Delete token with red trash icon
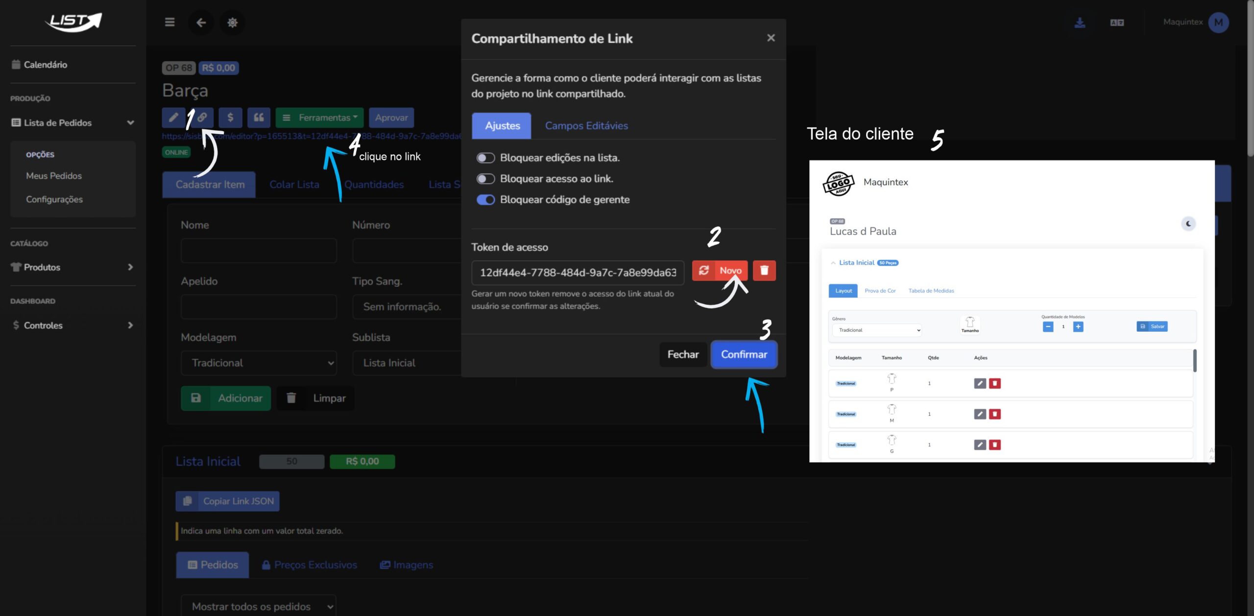1254x616 pixels. click(764, 271)
